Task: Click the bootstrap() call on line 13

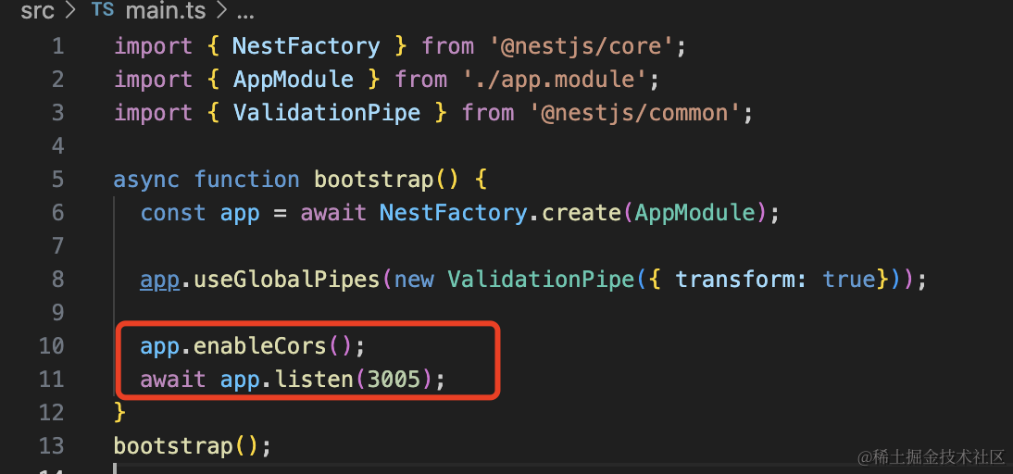Action: pos(173,446)
